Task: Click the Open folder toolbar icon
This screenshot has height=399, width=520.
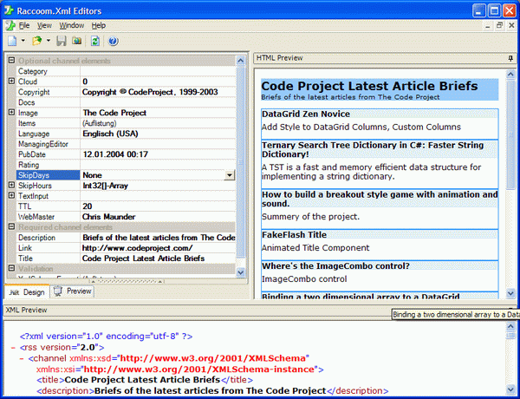Action: tap(36, 41)
